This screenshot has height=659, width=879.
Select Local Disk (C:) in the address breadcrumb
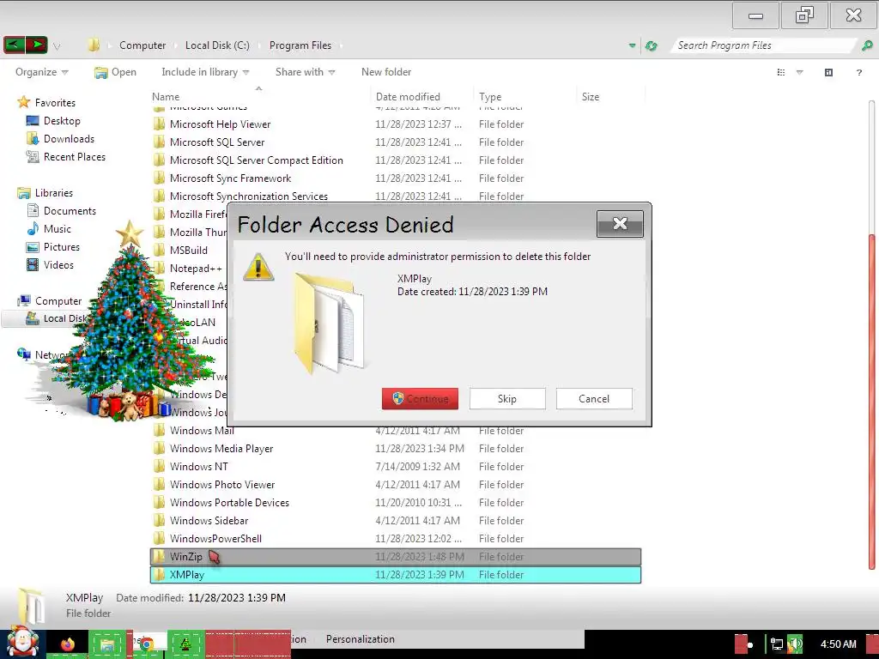[217, 45]
